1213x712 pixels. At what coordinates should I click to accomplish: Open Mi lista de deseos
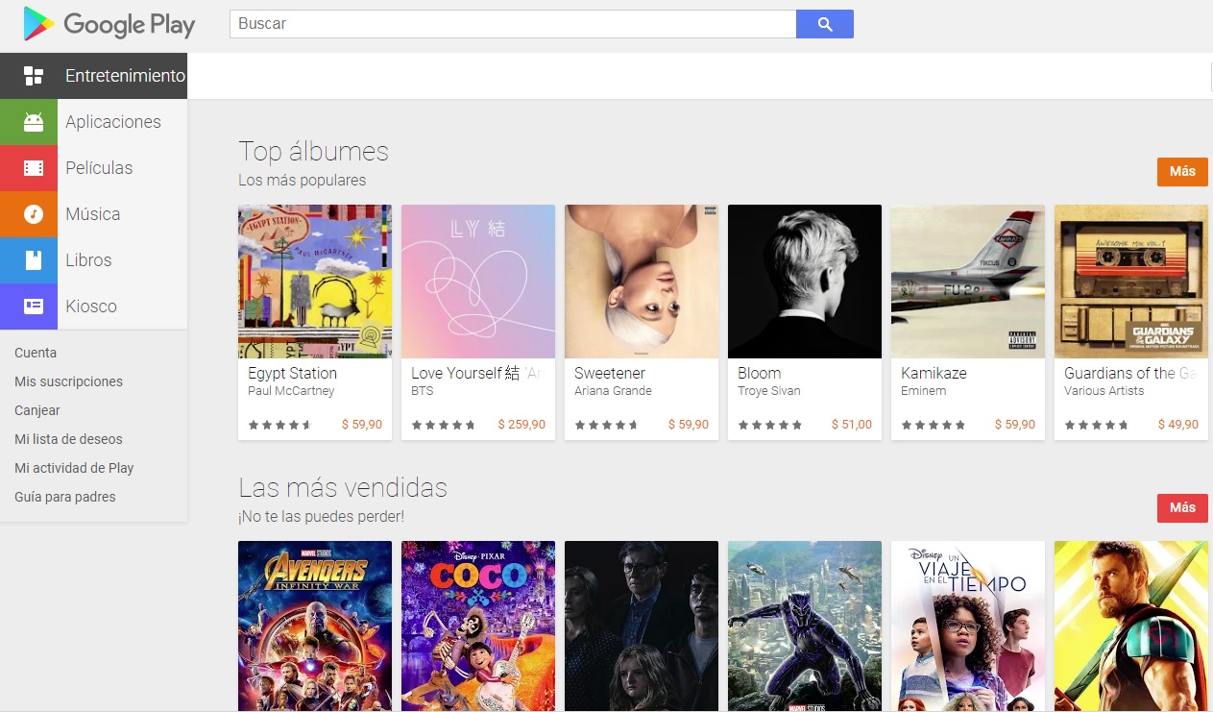(x=68, y=439)
